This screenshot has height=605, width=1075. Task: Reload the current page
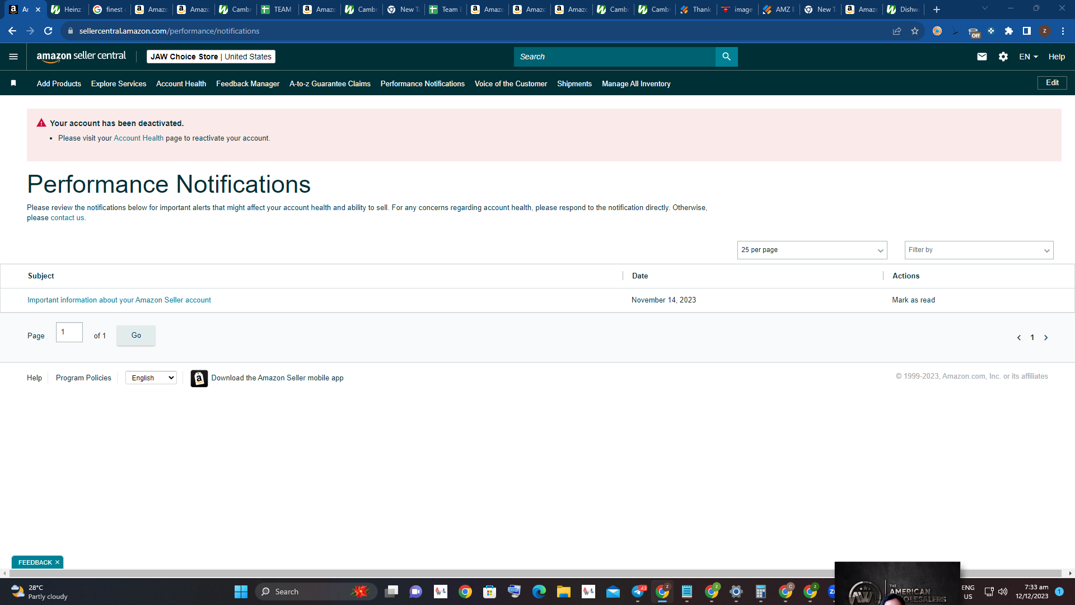[48, 31]
